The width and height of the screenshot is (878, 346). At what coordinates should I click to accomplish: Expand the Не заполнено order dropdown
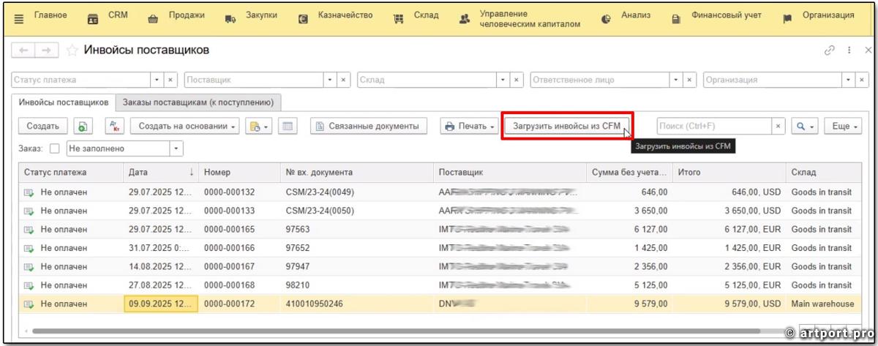(x=176, y=148)
